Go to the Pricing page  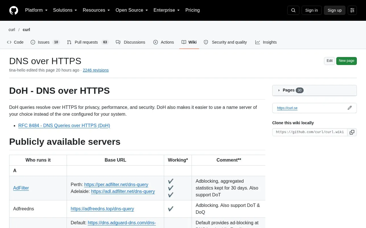pyautogui.click(x=192, y=10)
